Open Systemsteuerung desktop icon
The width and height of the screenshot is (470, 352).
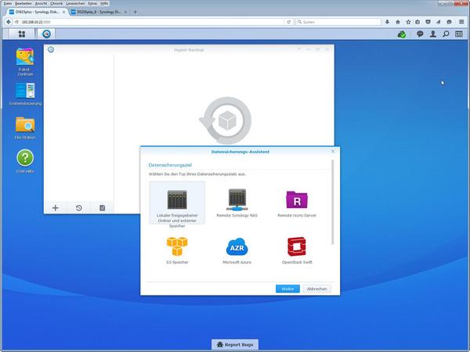[x=25, y=94]
